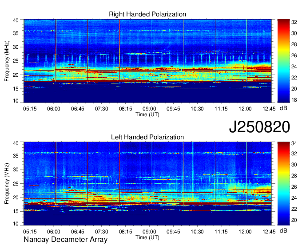Click 15 MHz tick on Left Handed plot

point(16,211)
